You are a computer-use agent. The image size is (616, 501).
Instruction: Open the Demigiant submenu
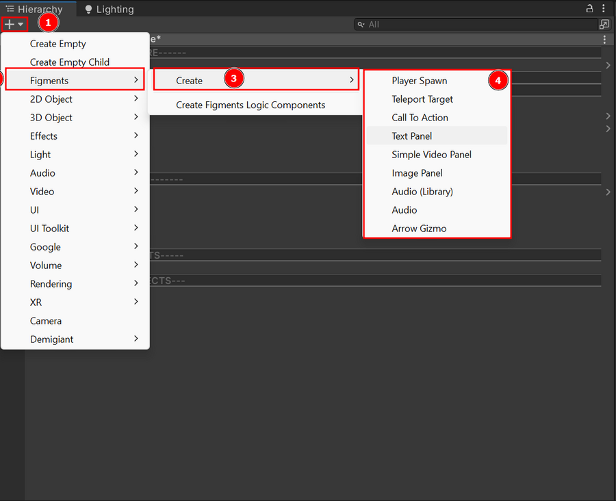(75, 339)
